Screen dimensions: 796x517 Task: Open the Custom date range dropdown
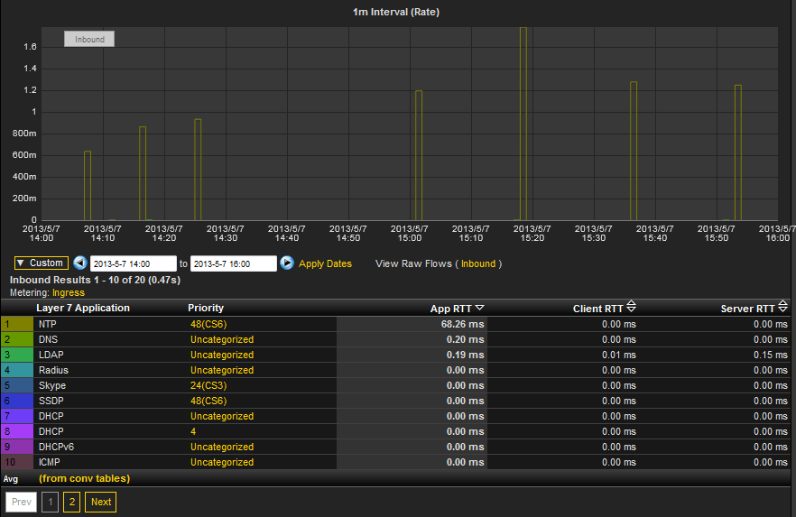[42, 263]
